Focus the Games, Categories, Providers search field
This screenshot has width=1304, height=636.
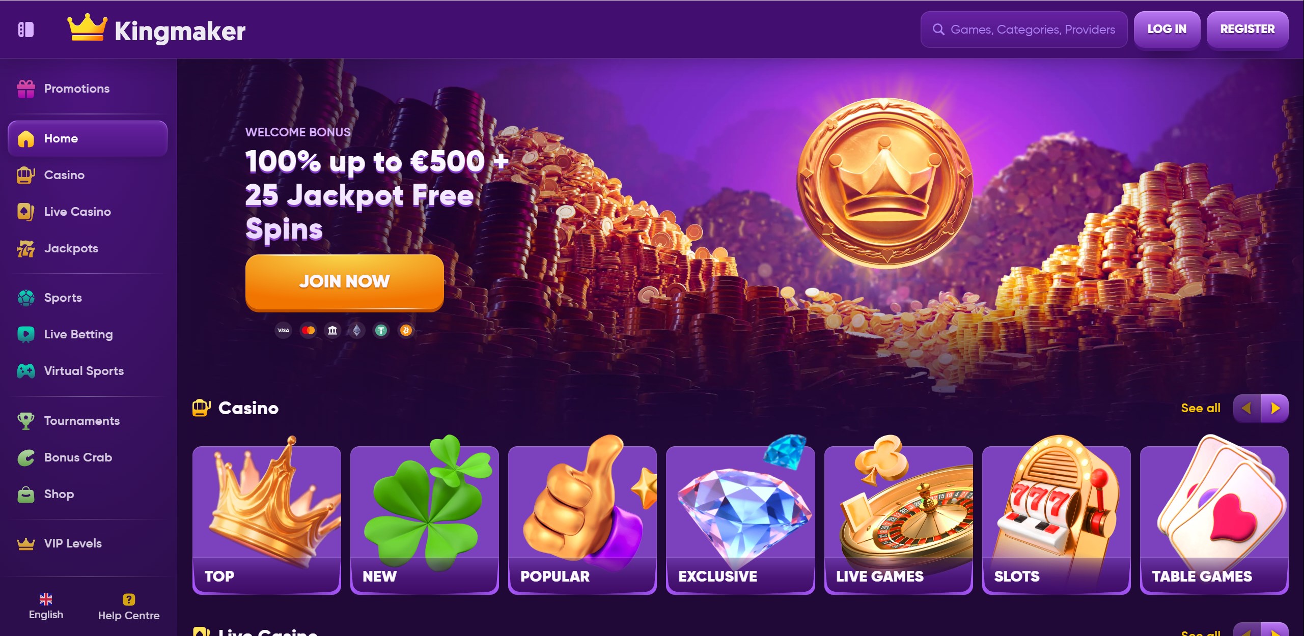[x=1023, y=30]
